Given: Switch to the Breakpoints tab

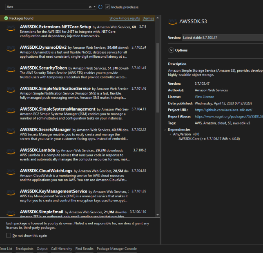Looking at the screenshot, I should [25, 248].
